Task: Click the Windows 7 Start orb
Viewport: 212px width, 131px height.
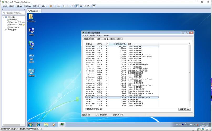Action: [x=30, y=125]
